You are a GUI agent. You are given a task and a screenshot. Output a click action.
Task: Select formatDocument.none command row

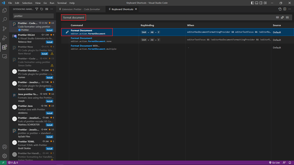tap(177, 40)
